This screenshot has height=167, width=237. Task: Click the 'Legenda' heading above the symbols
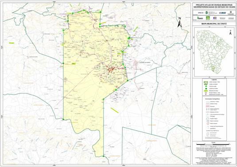click(214, 80)
